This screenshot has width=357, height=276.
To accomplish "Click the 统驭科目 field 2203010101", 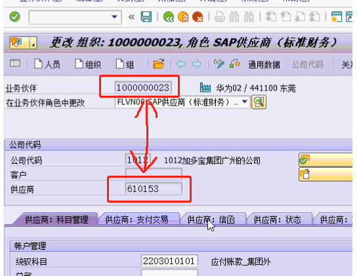I will [169, 261].
